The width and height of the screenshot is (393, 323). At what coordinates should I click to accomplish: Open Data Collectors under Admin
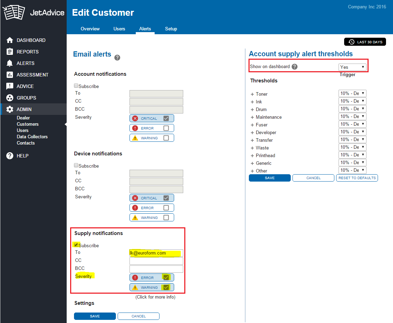point(32,137)
